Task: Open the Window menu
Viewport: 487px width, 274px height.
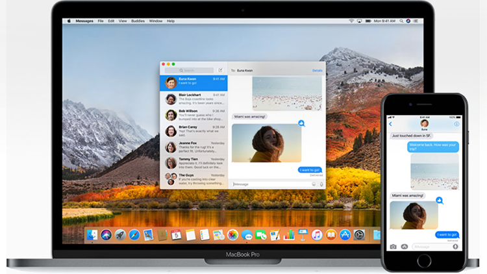Action: tap(156, 21)
